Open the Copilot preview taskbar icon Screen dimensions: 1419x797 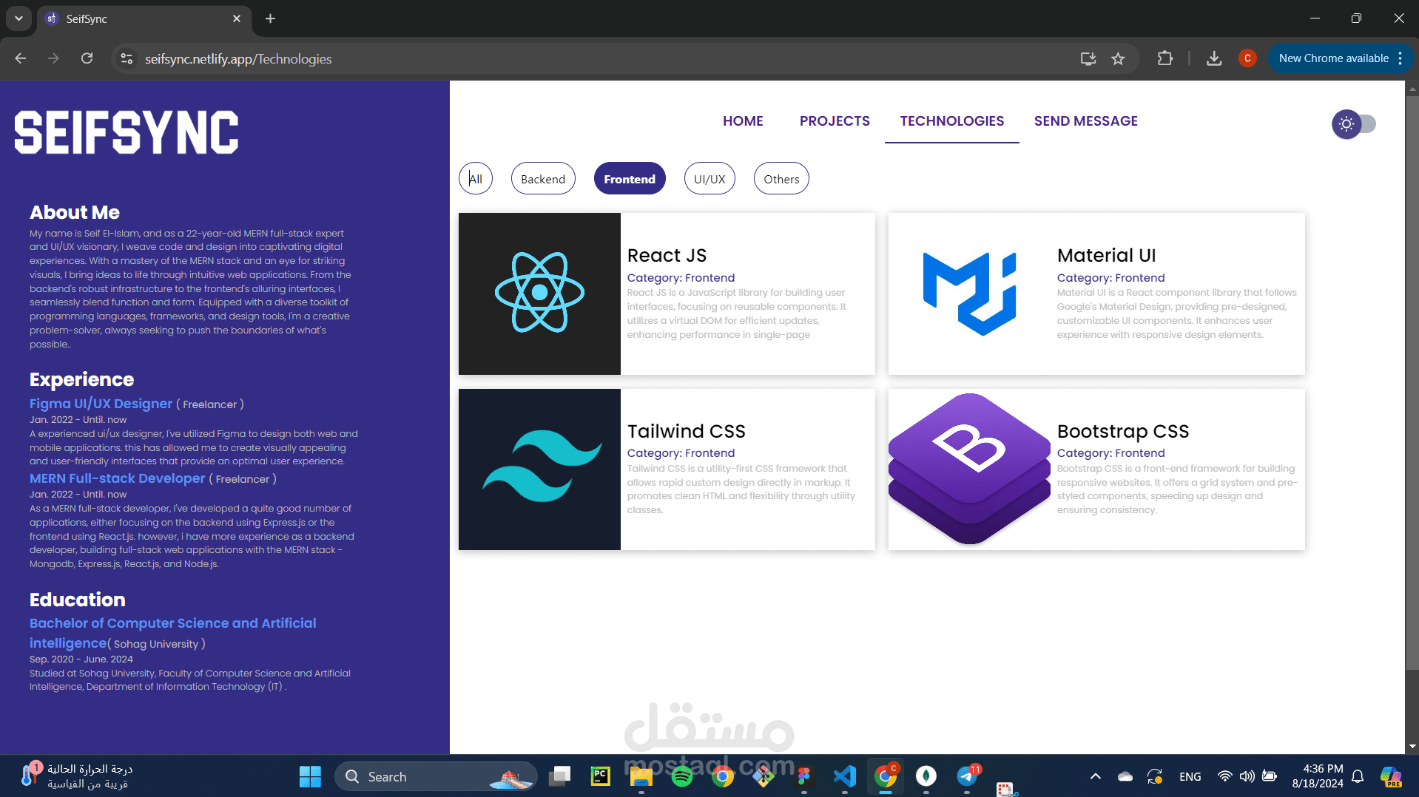1392,776
